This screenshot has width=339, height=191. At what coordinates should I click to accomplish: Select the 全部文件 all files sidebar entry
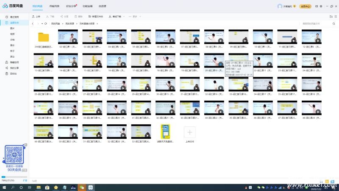[x=14, y=23]
